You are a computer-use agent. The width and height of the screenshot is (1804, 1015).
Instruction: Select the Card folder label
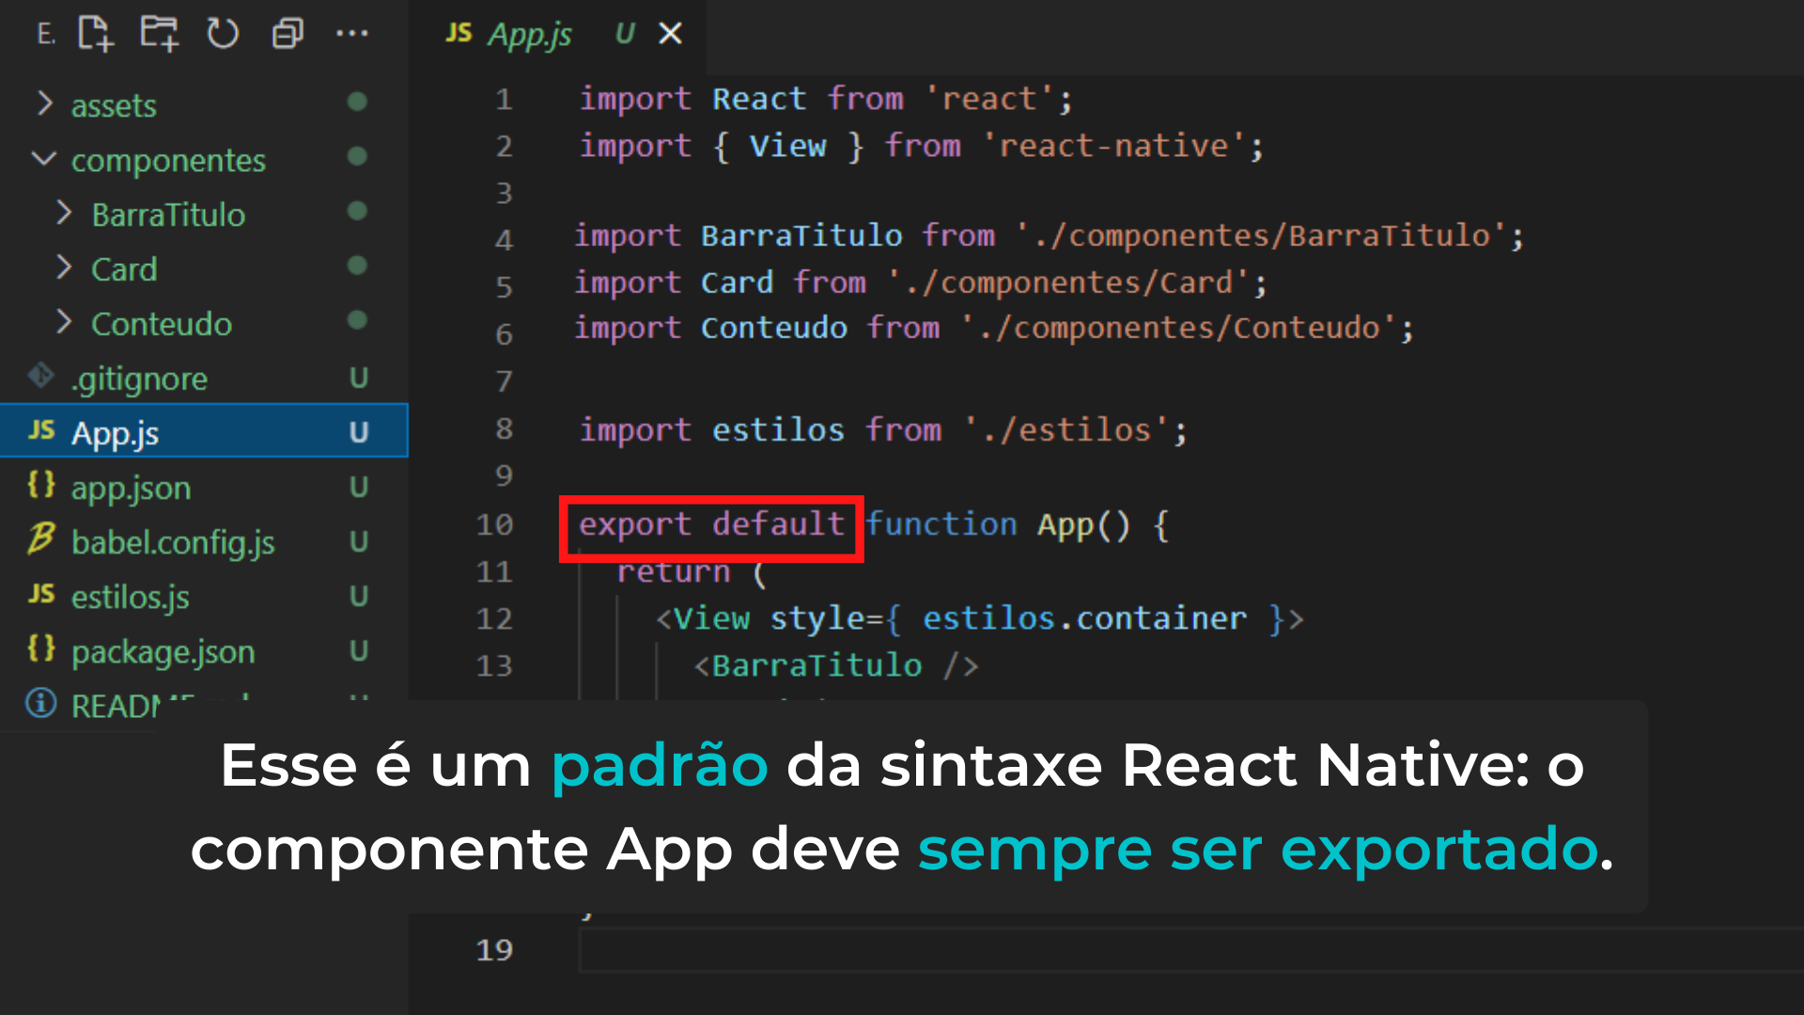[124, 269]
